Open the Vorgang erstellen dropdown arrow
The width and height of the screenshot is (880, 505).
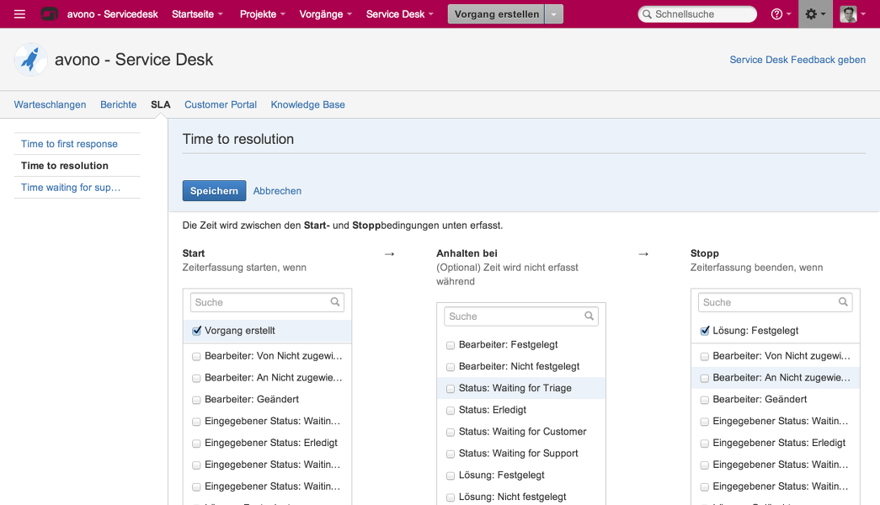click(x=553, y=14)
